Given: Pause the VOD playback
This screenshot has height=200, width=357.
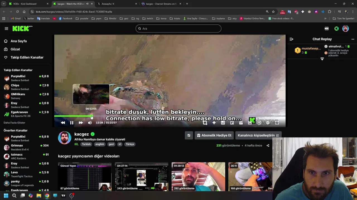Looking at the screenshot, I should tap(72, 122).
